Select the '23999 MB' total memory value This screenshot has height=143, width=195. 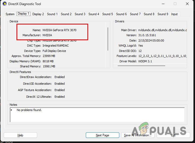[49, 56]
